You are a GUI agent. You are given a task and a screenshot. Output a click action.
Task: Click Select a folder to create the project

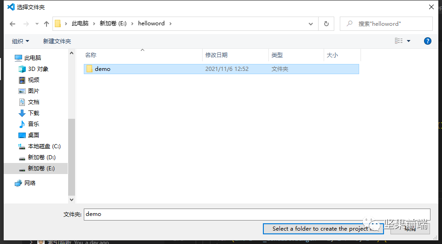[323, 229]
